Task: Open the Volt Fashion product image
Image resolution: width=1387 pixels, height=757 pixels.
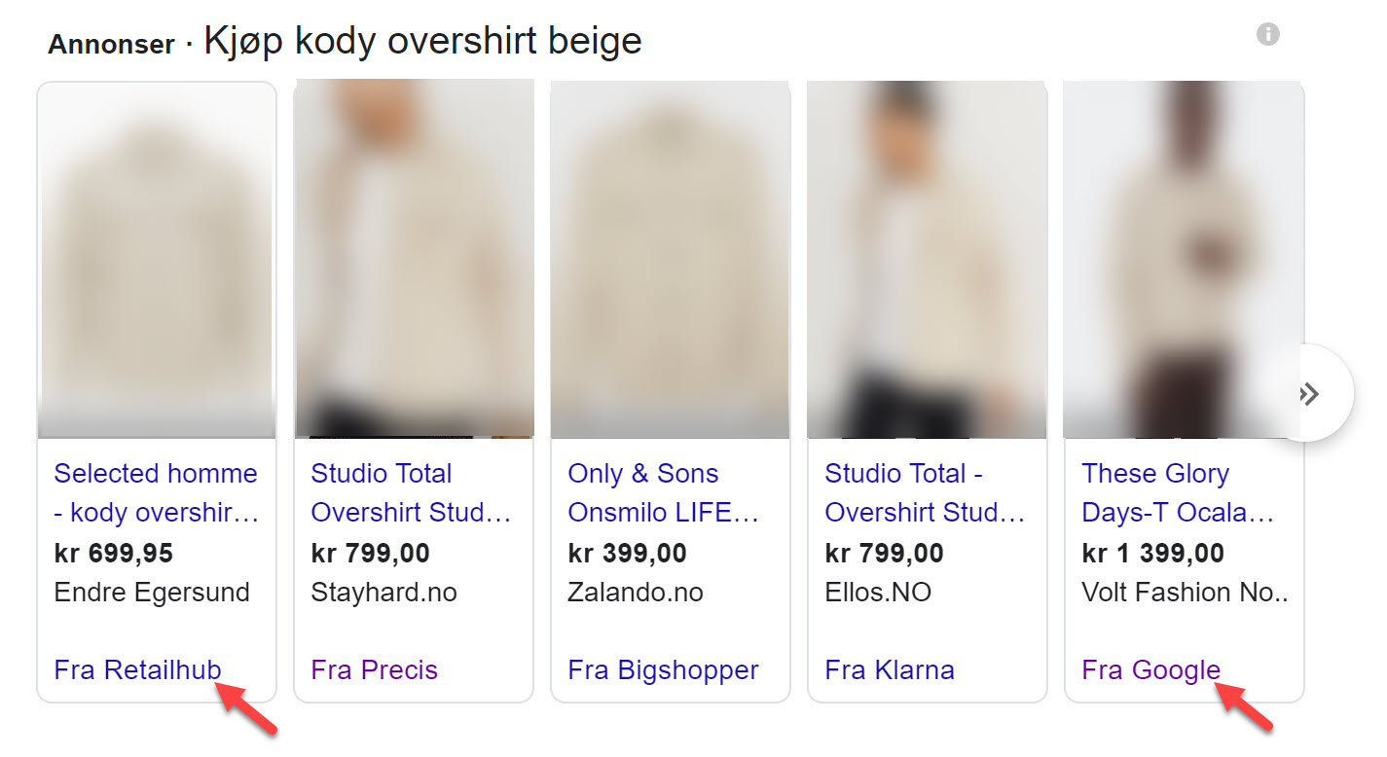Action: coord(1183,258)
